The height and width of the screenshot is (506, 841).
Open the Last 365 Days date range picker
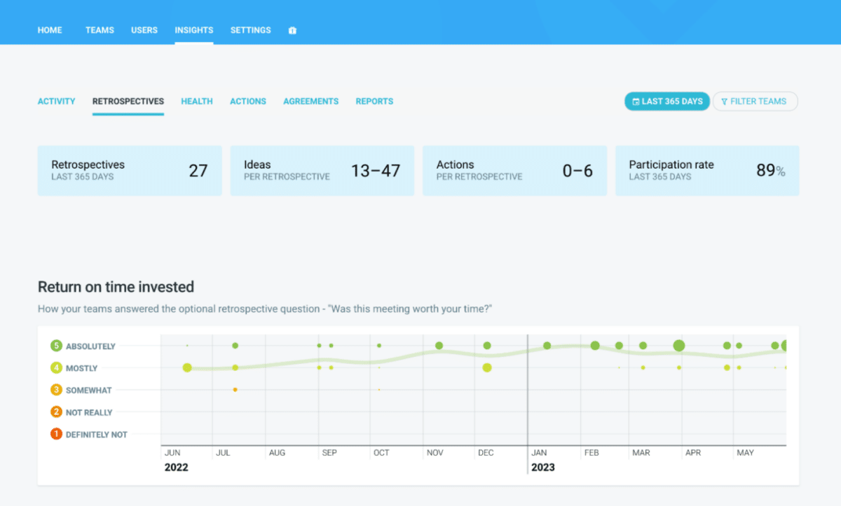point(666,101)
